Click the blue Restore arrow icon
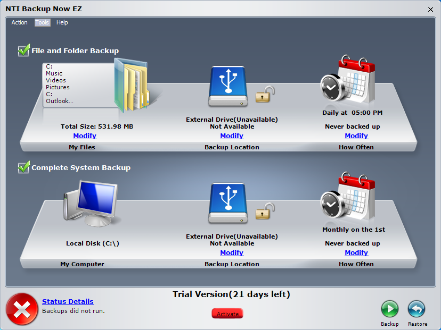Screen dimensions: 441x330 416,309
